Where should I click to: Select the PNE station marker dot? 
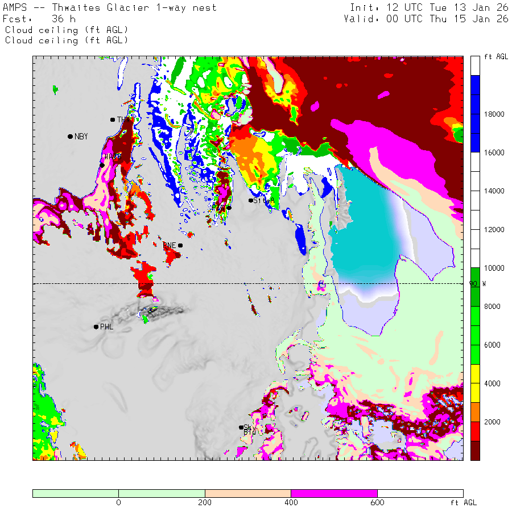[180, 245]
